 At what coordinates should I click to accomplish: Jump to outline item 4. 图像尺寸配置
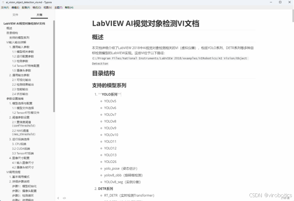pos(20,158)
